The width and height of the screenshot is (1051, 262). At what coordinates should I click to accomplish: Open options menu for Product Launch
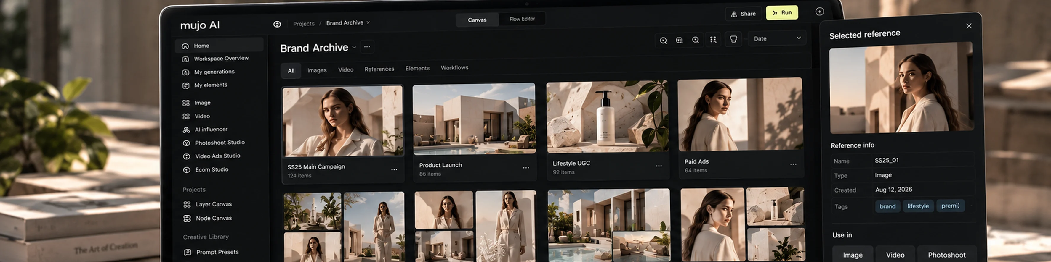point(526,168)
